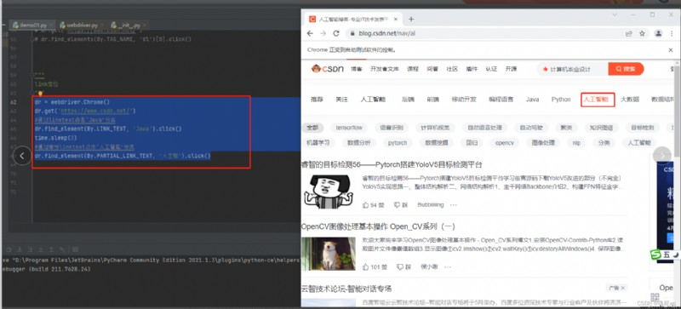Screen dimensions: 681x309
Task: Click the blog.csdn.net/nav/ai address bar
Action: pyautogui.click(x=484, y=33)
